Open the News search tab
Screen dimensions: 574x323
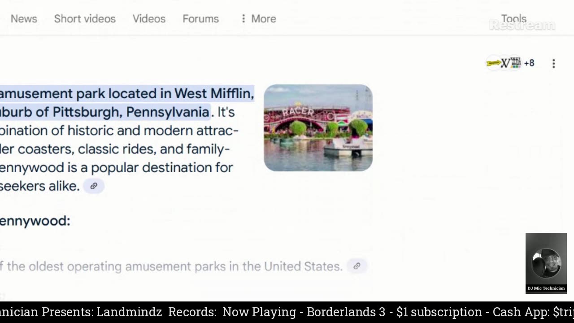pyautogui.click(x=24, y=19)
